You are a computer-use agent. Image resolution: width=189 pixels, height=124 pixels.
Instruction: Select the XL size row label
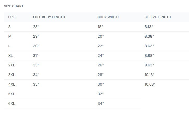click(10, 56)
